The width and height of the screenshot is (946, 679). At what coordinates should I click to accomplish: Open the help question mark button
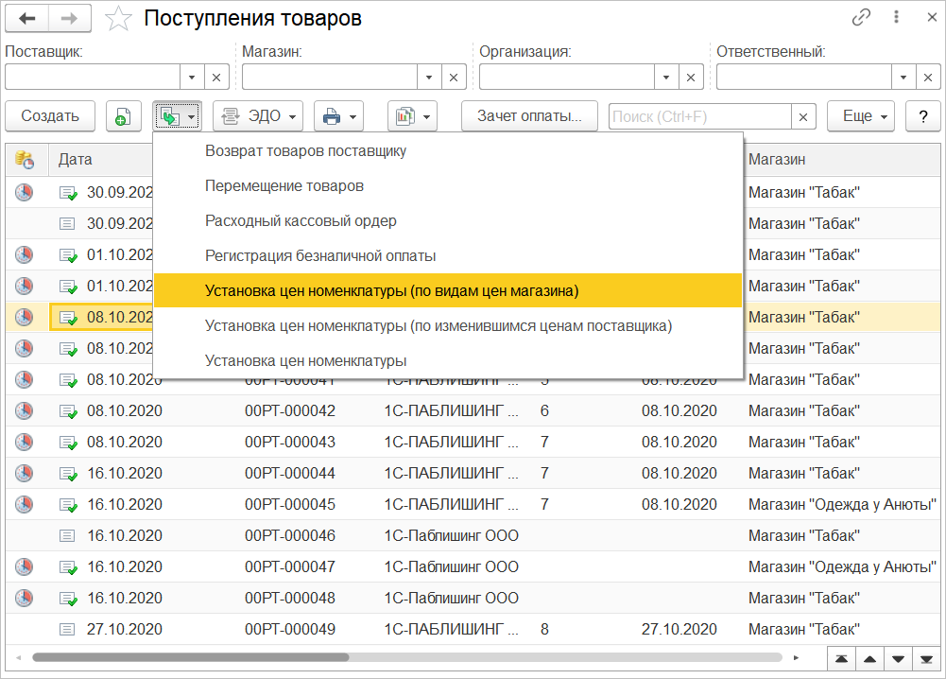pyautogui.click(x=922, y=116)
